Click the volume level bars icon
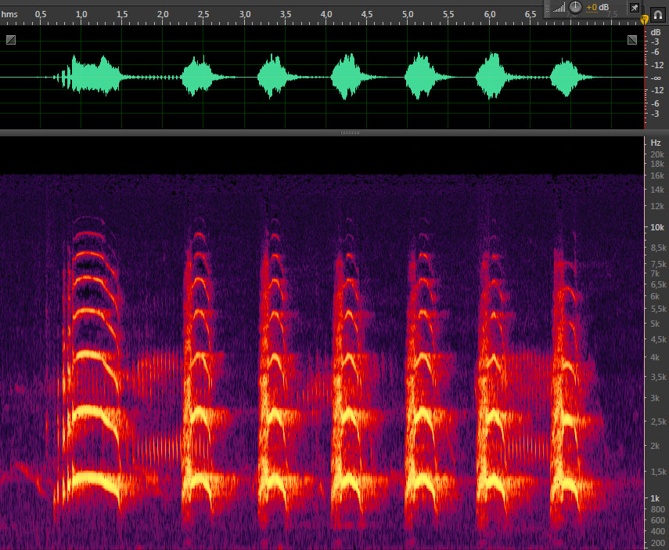 (x=559, y=7)
